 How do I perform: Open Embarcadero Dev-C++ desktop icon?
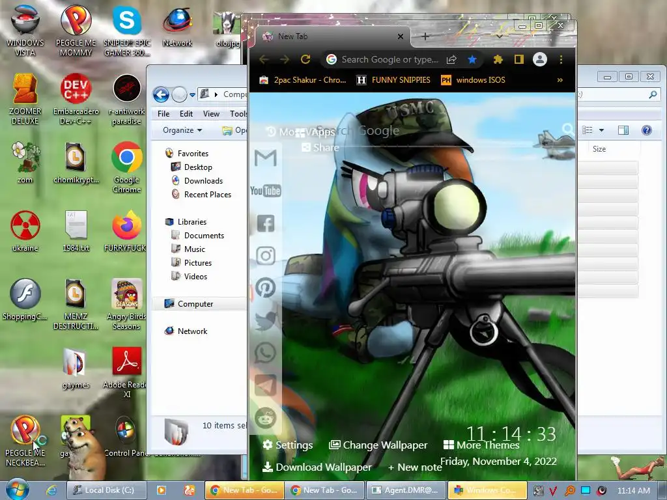click(76, 99)
